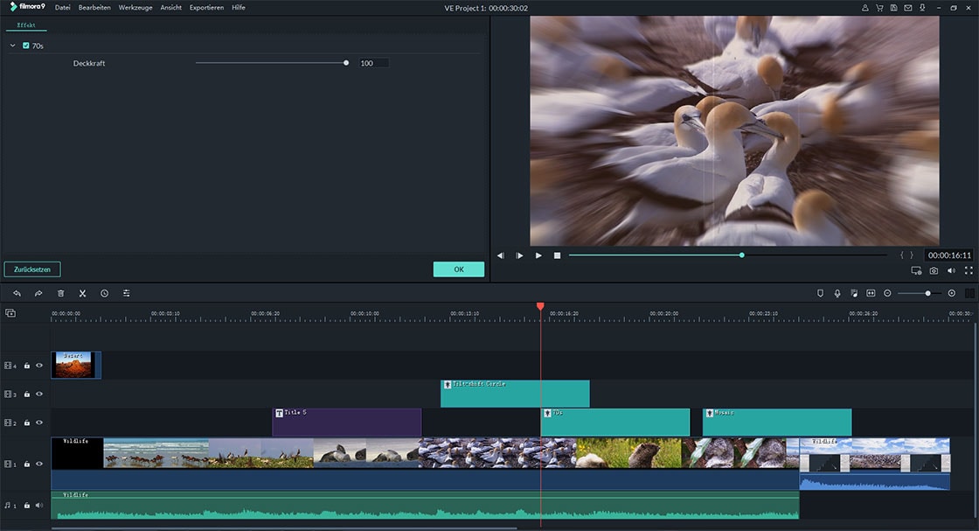This screenshot has height=531, width=979.
Task: Click the Deckkraft value field showing 100
Action: tap(373, 63)
